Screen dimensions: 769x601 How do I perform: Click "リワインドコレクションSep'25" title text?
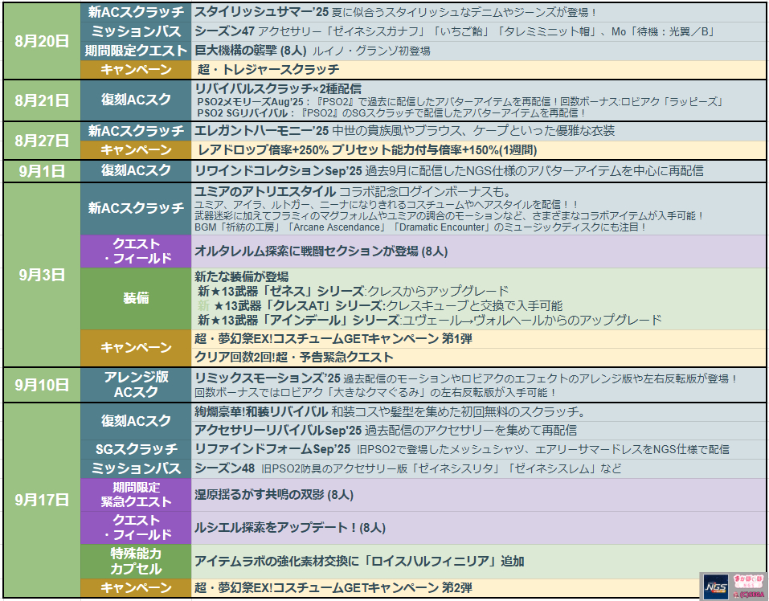coord(278,170)
